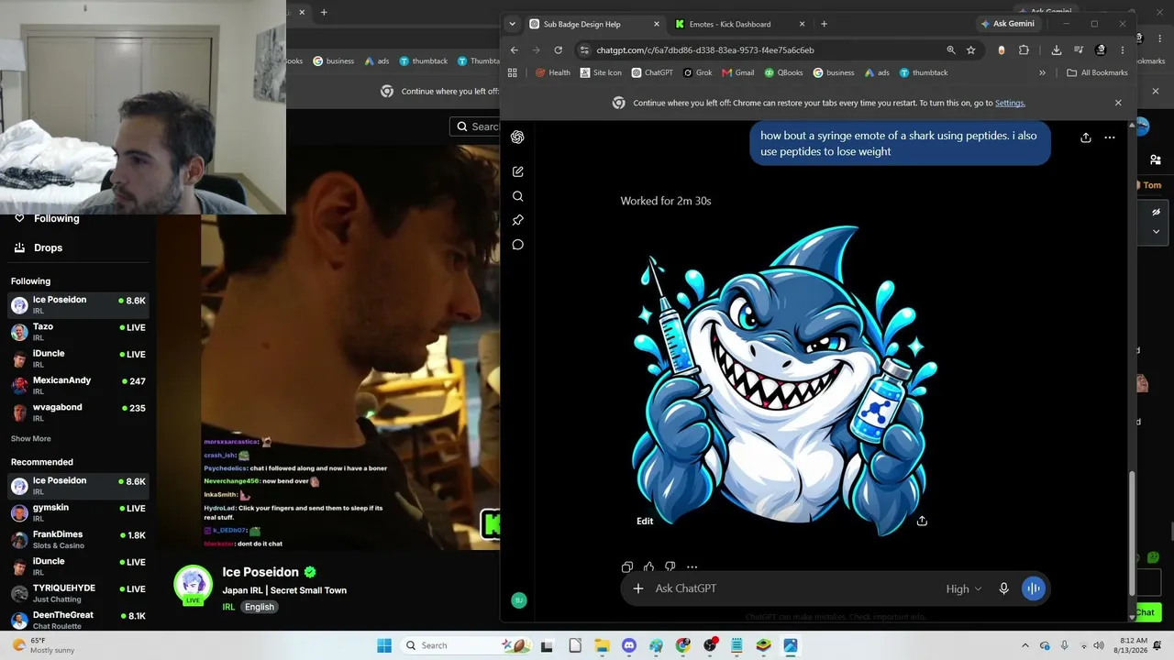
Task: Select Tazo in the Following list
Action: coord(78,332)
